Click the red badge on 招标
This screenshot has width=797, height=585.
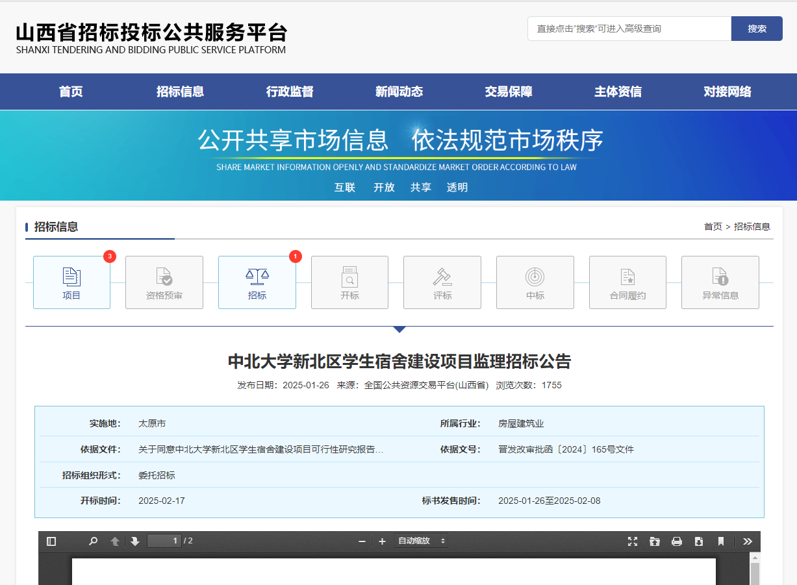click(296, 256)
